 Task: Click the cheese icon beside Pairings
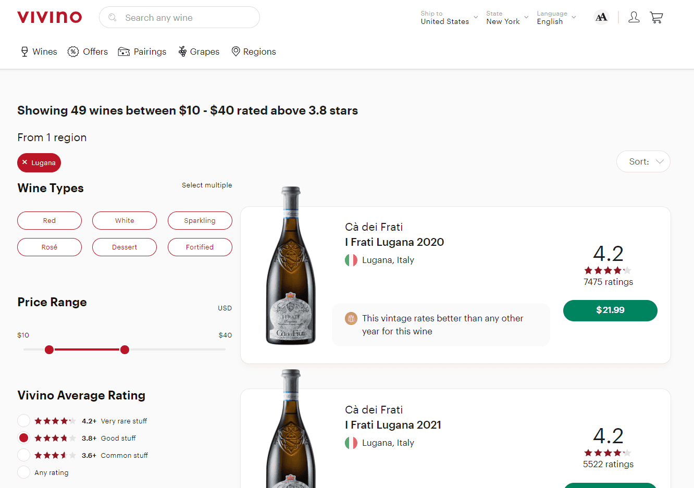coord(124,52)
